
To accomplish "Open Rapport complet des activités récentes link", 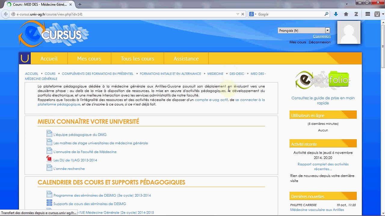I will tap(323, 166).
